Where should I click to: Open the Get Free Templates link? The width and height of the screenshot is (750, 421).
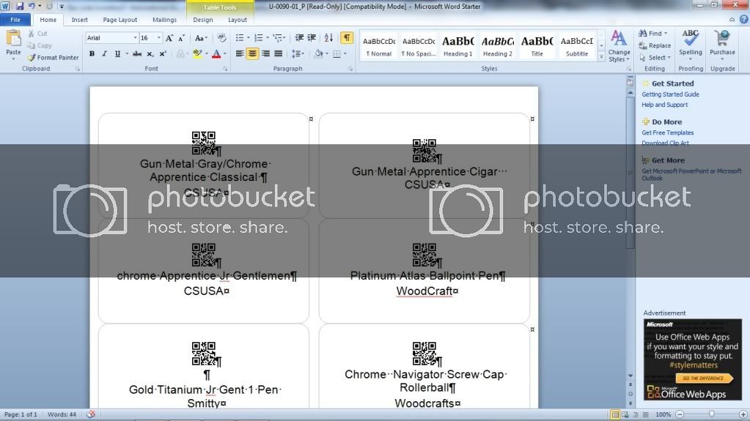point(667,133)
